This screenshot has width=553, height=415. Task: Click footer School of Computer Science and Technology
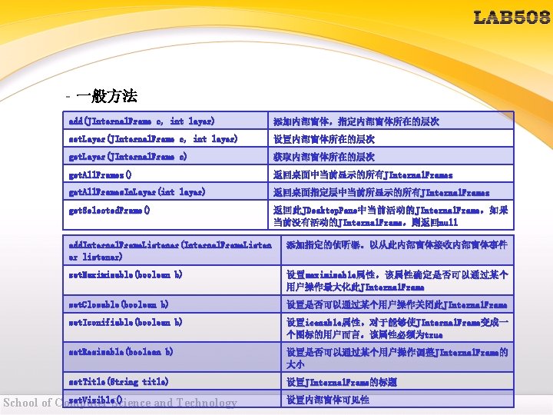[x=120, y=403]
